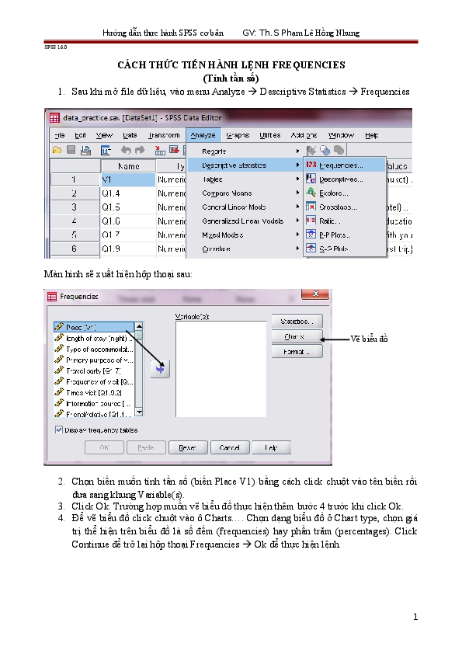Click the Undo arrow in SPSS toolbar
This screenshot has height=654, width=462.
point(126,150)
